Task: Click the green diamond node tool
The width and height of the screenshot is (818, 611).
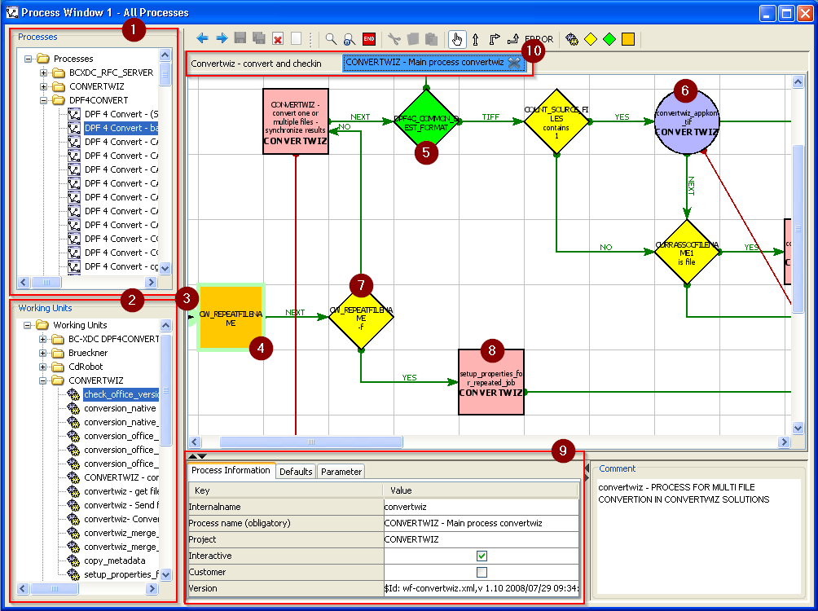Action: [x=610, y=38]
